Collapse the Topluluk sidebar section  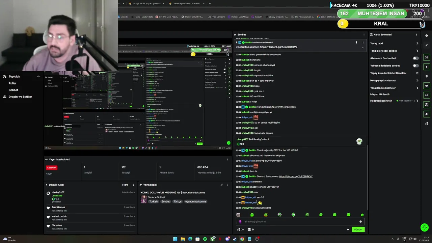coord(38,77)
